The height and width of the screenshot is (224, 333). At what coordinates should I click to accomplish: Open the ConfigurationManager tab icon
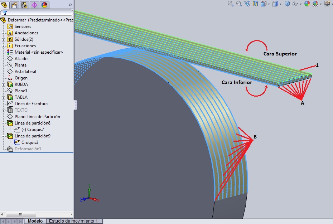pos(24,5)
